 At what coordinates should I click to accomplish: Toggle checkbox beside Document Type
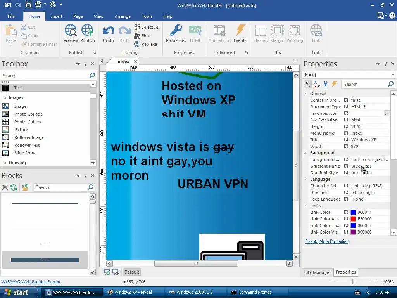[346, 107]
